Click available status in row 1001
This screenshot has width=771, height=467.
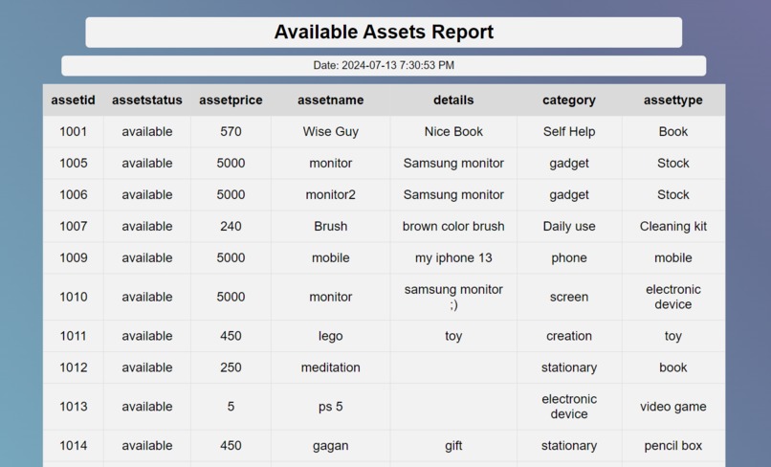click(x=147, y=131)
